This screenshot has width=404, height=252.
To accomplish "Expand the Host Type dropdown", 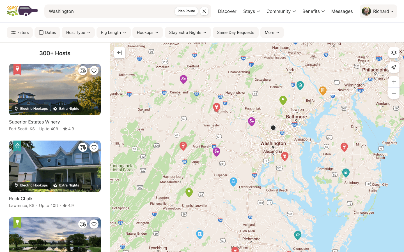I will point(78,32).
